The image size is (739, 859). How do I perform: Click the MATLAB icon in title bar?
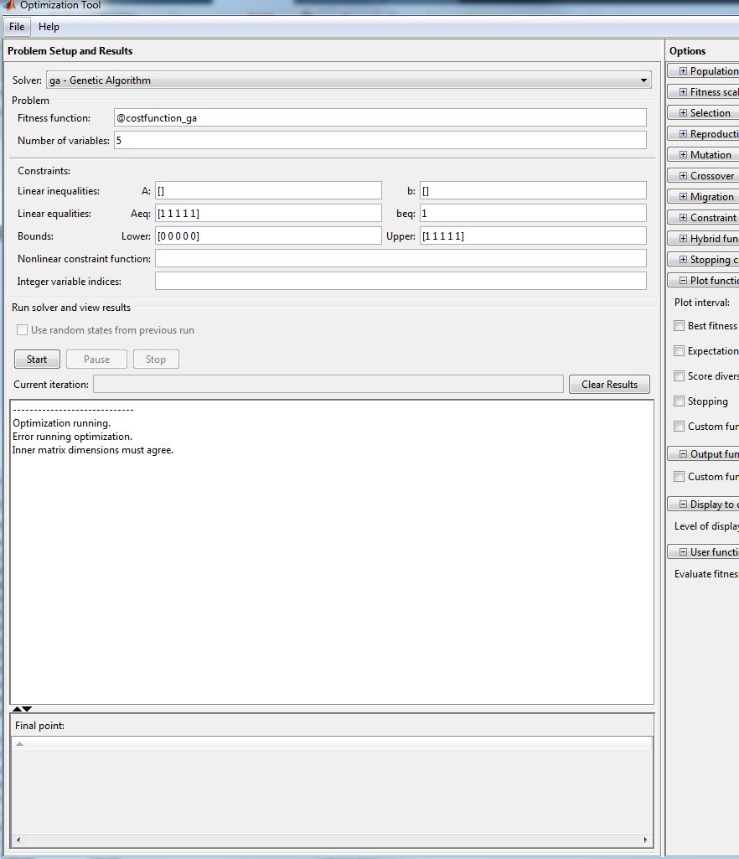tap(9, 5)
